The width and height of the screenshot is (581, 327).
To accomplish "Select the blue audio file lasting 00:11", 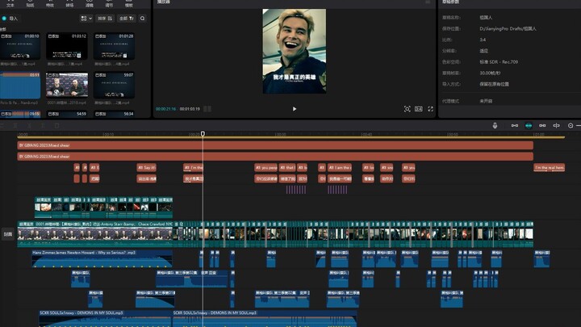I will [20, 86].
